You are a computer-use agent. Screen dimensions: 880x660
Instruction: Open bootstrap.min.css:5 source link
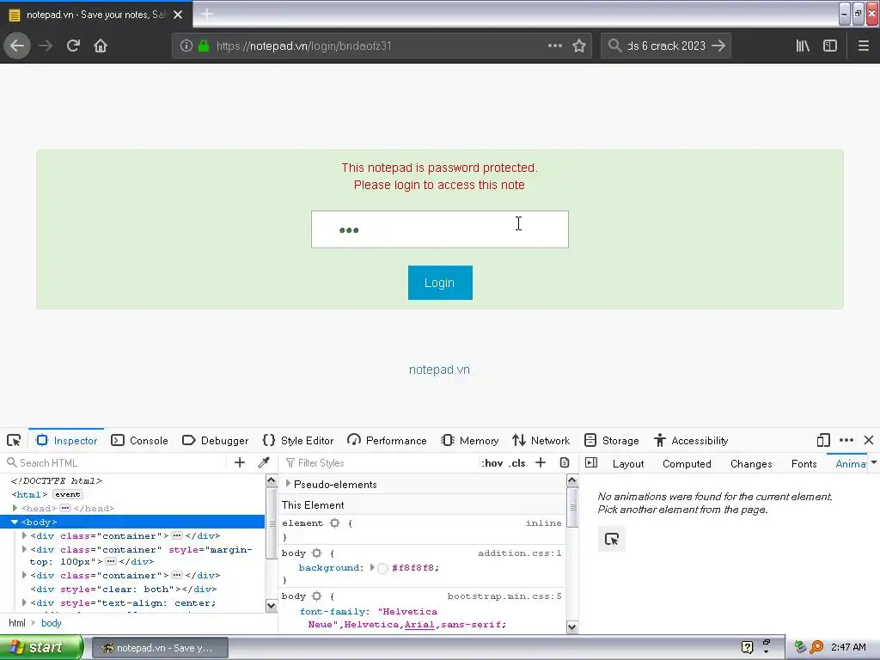pos(504,596)
